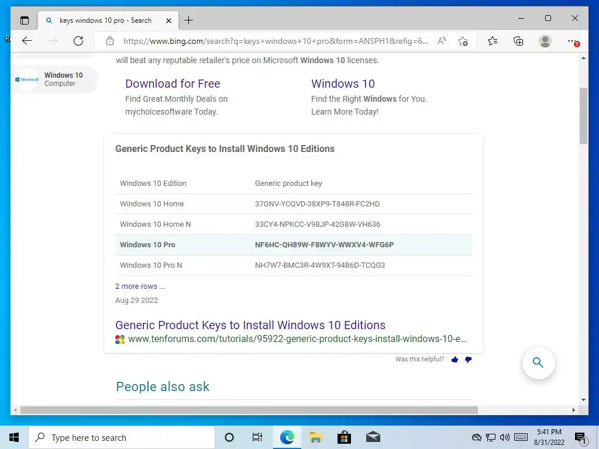Open Edge Settings and more menu
The image size is (599, 449).
coord(573,42)
